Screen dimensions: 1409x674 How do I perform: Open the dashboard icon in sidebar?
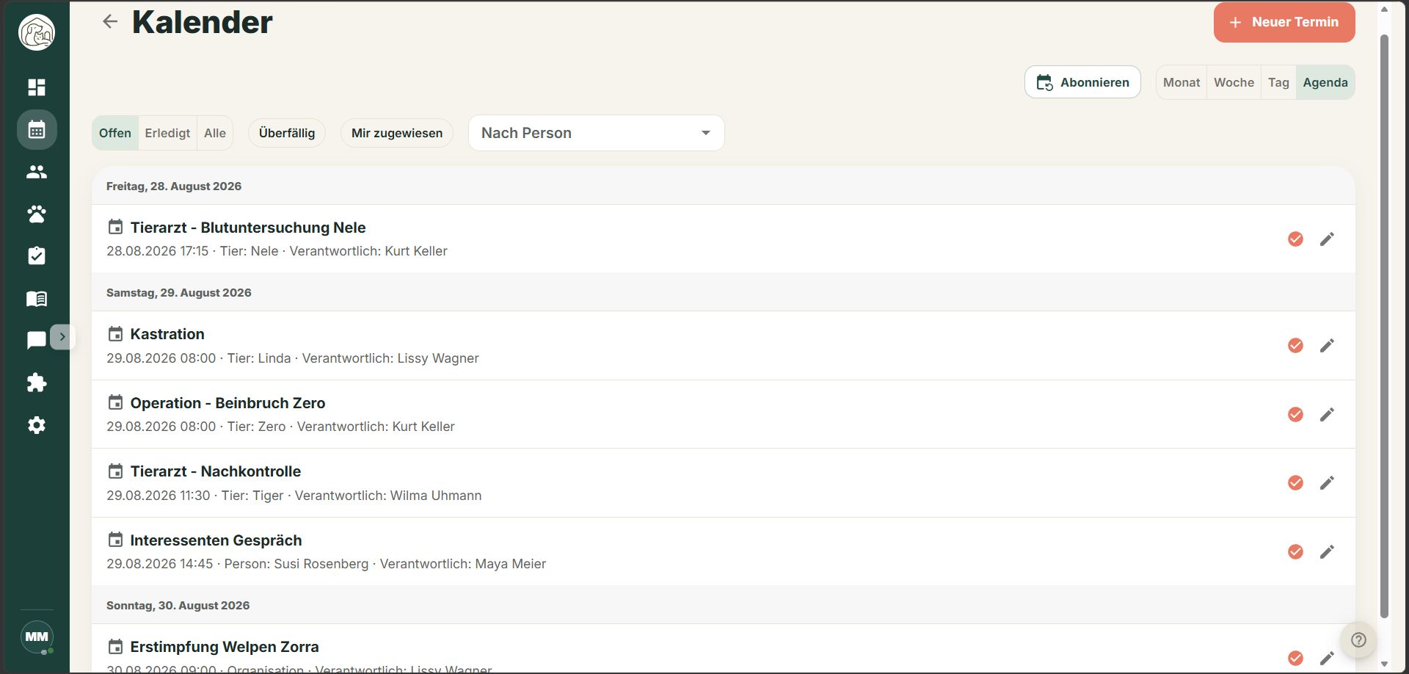coord(37,87)
